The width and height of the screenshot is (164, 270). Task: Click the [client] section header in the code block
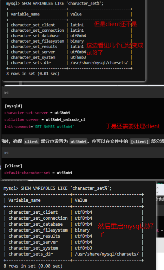pos(14,166)
